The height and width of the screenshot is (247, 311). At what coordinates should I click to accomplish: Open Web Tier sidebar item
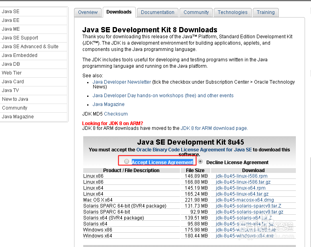coord(33,73)
